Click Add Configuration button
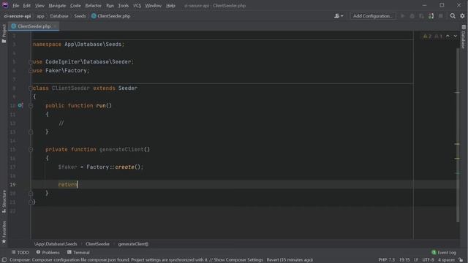Image resolution: width=468 pixels, height=263 pixels. (372, 16)
